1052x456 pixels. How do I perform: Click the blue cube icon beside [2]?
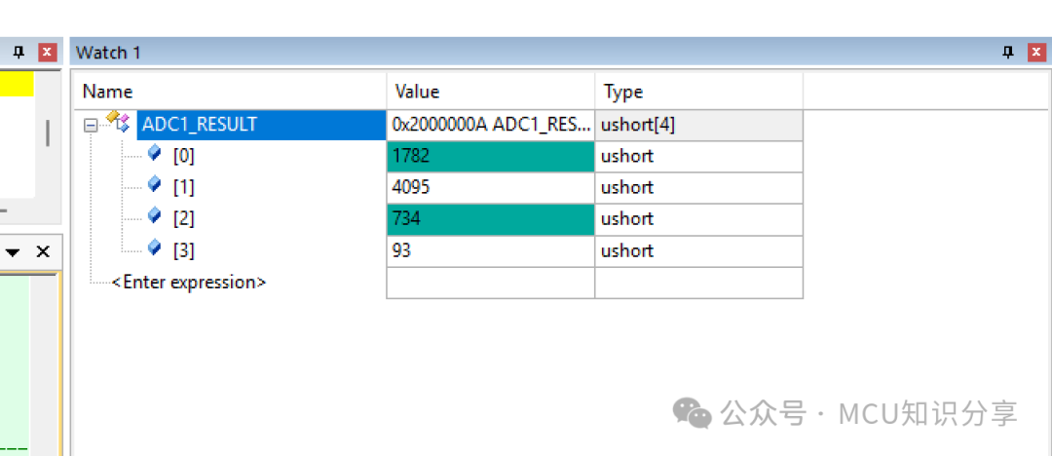pyautogui.click(x=155, y=215)
